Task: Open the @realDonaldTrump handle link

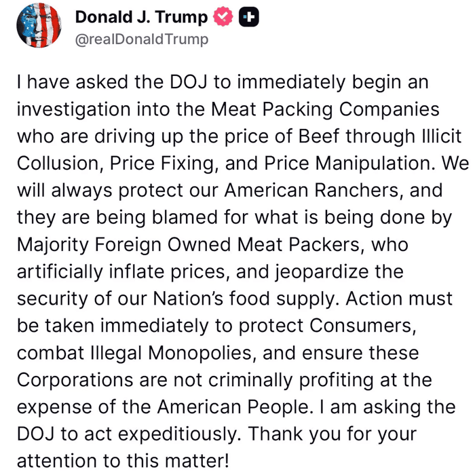Action: tap(141, 39)
